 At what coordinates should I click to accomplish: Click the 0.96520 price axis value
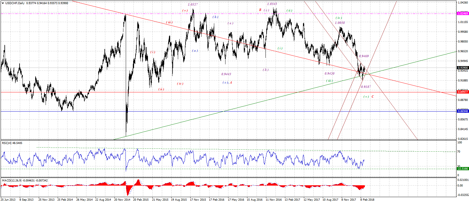463,51
